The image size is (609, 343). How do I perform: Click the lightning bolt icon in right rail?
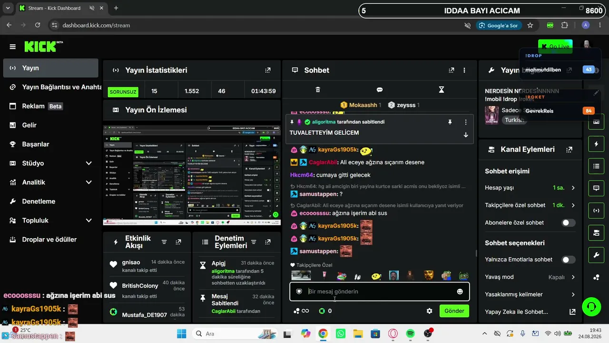click(596, 144)
